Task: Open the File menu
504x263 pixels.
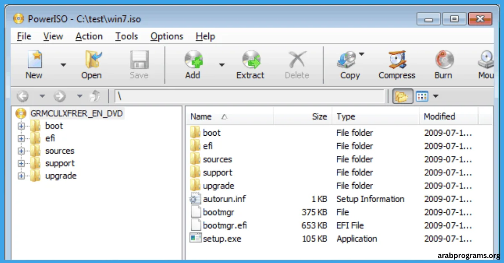Action: click(24, 36)
